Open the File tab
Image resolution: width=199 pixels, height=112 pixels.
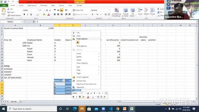click(x=4, y=6)
